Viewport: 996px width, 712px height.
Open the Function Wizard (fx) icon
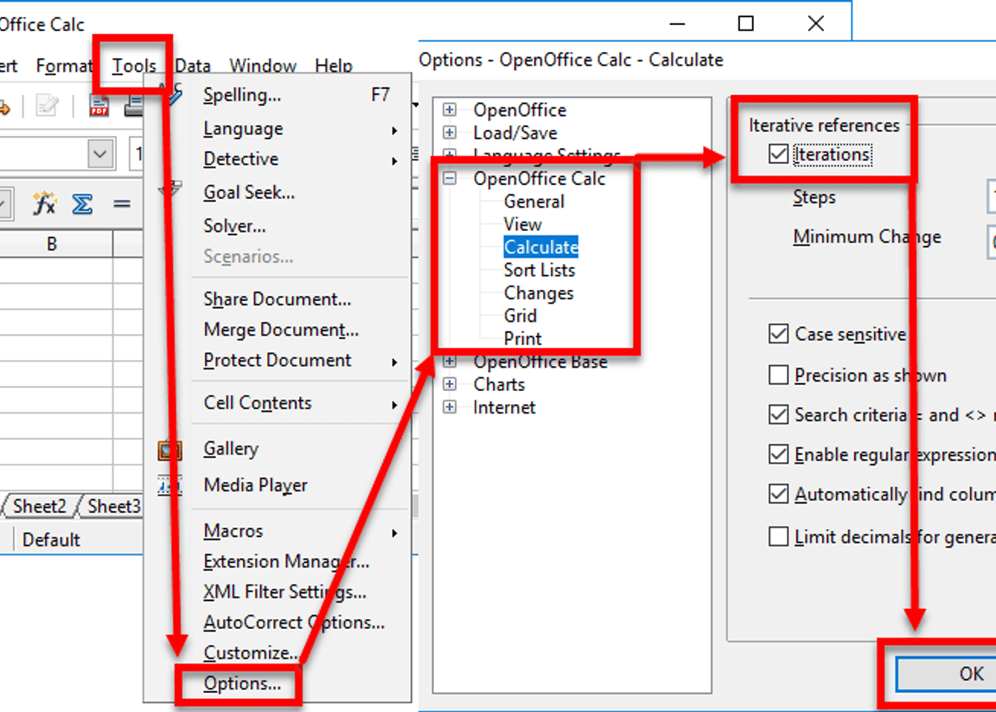[x=44, y=204]
